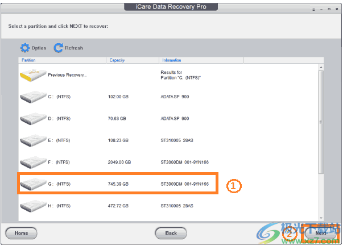Click capacity value 108.23 GB
Image resolution: width=347 pixels, height=250 pixels.
(118, 140)
